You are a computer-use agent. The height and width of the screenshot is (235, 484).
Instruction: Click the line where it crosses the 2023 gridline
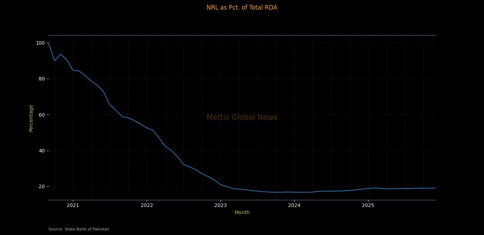220,185
